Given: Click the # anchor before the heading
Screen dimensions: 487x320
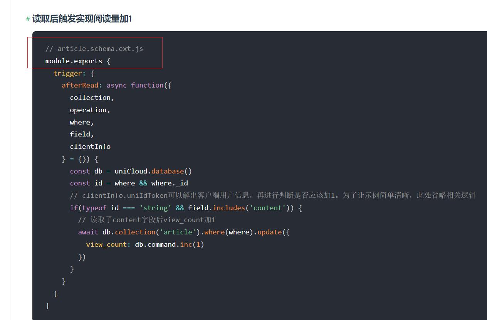Looking at the screenshot, I should coord(28,19).
